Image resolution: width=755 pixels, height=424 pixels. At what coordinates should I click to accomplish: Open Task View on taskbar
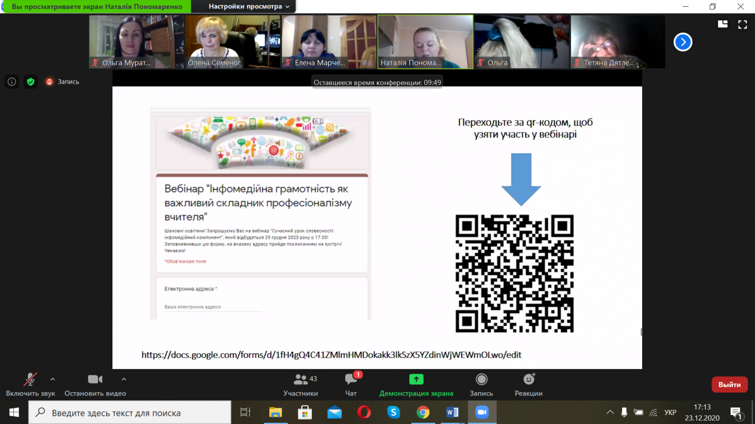[x=245, y=413]
